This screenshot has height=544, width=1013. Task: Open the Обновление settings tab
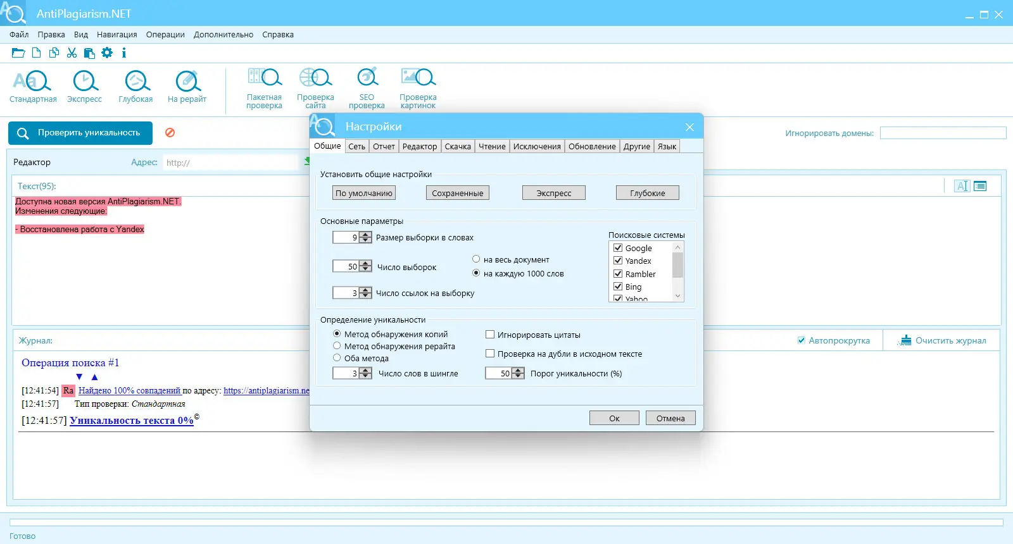592,147
